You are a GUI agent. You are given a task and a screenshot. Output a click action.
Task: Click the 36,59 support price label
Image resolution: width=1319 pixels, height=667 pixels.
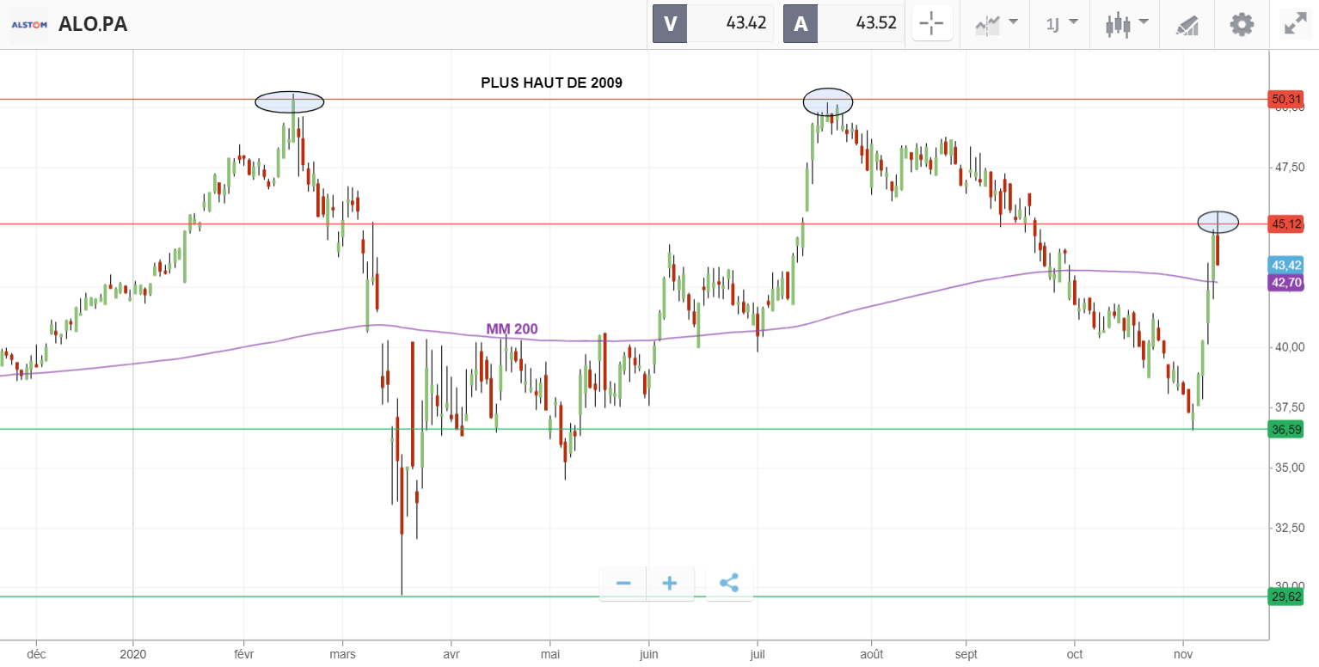(x=1286, y=429)
